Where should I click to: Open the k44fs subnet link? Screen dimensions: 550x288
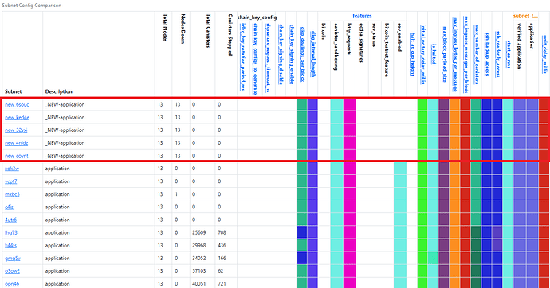click(10, 246)
